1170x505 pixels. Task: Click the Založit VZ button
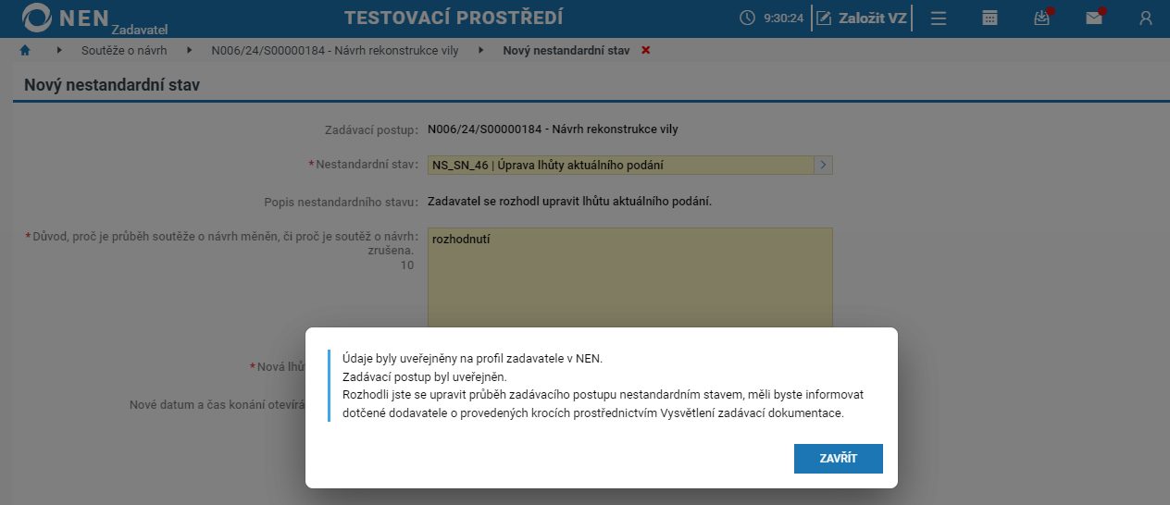(862, 18)
